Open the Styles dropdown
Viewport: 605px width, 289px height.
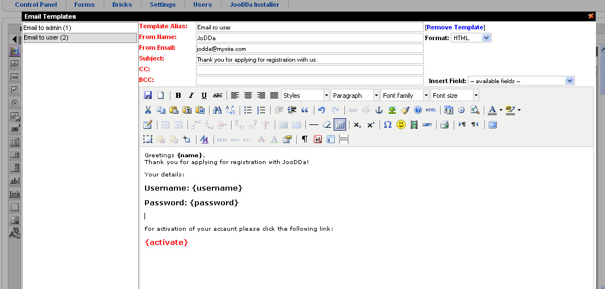click(x=305, y=95)
